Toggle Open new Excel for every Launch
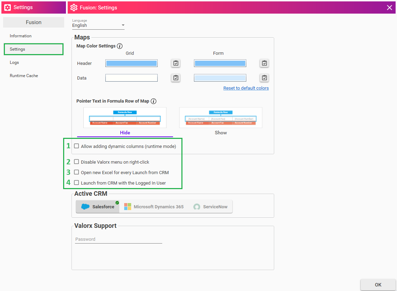 [x=76, y=172]
